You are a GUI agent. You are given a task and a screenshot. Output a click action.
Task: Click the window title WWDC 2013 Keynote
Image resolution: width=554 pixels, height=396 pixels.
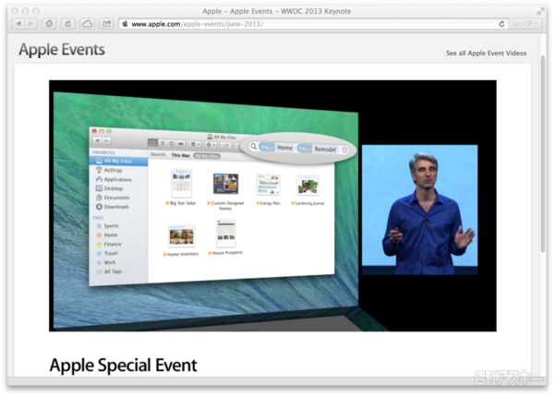click(277, 11)
